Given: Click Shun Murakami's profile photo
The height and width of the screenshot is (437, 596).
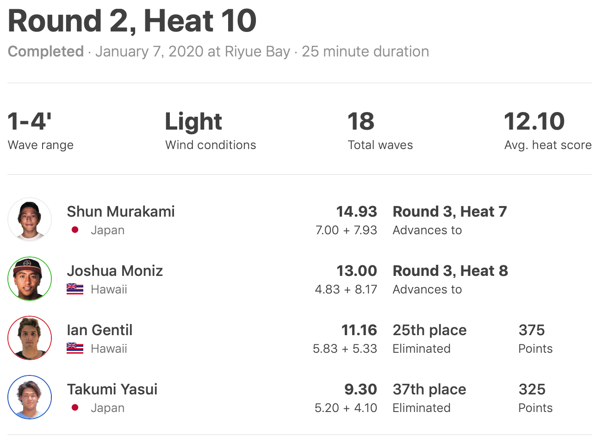Looking at the screenshot, I should (30, 219).
